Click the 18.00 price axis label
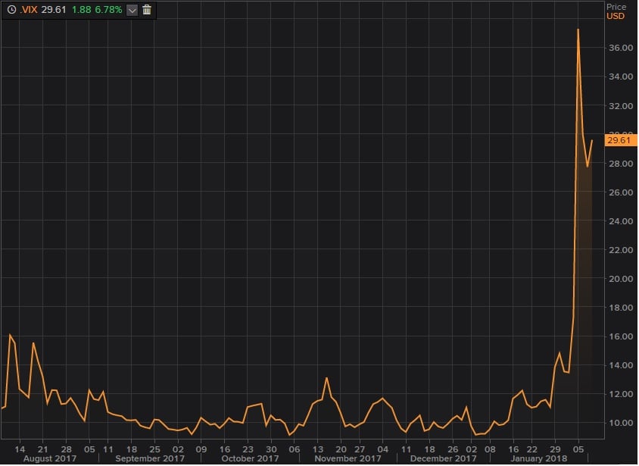Viewport: 639px width, 466px height. click(x=621, y=308)
